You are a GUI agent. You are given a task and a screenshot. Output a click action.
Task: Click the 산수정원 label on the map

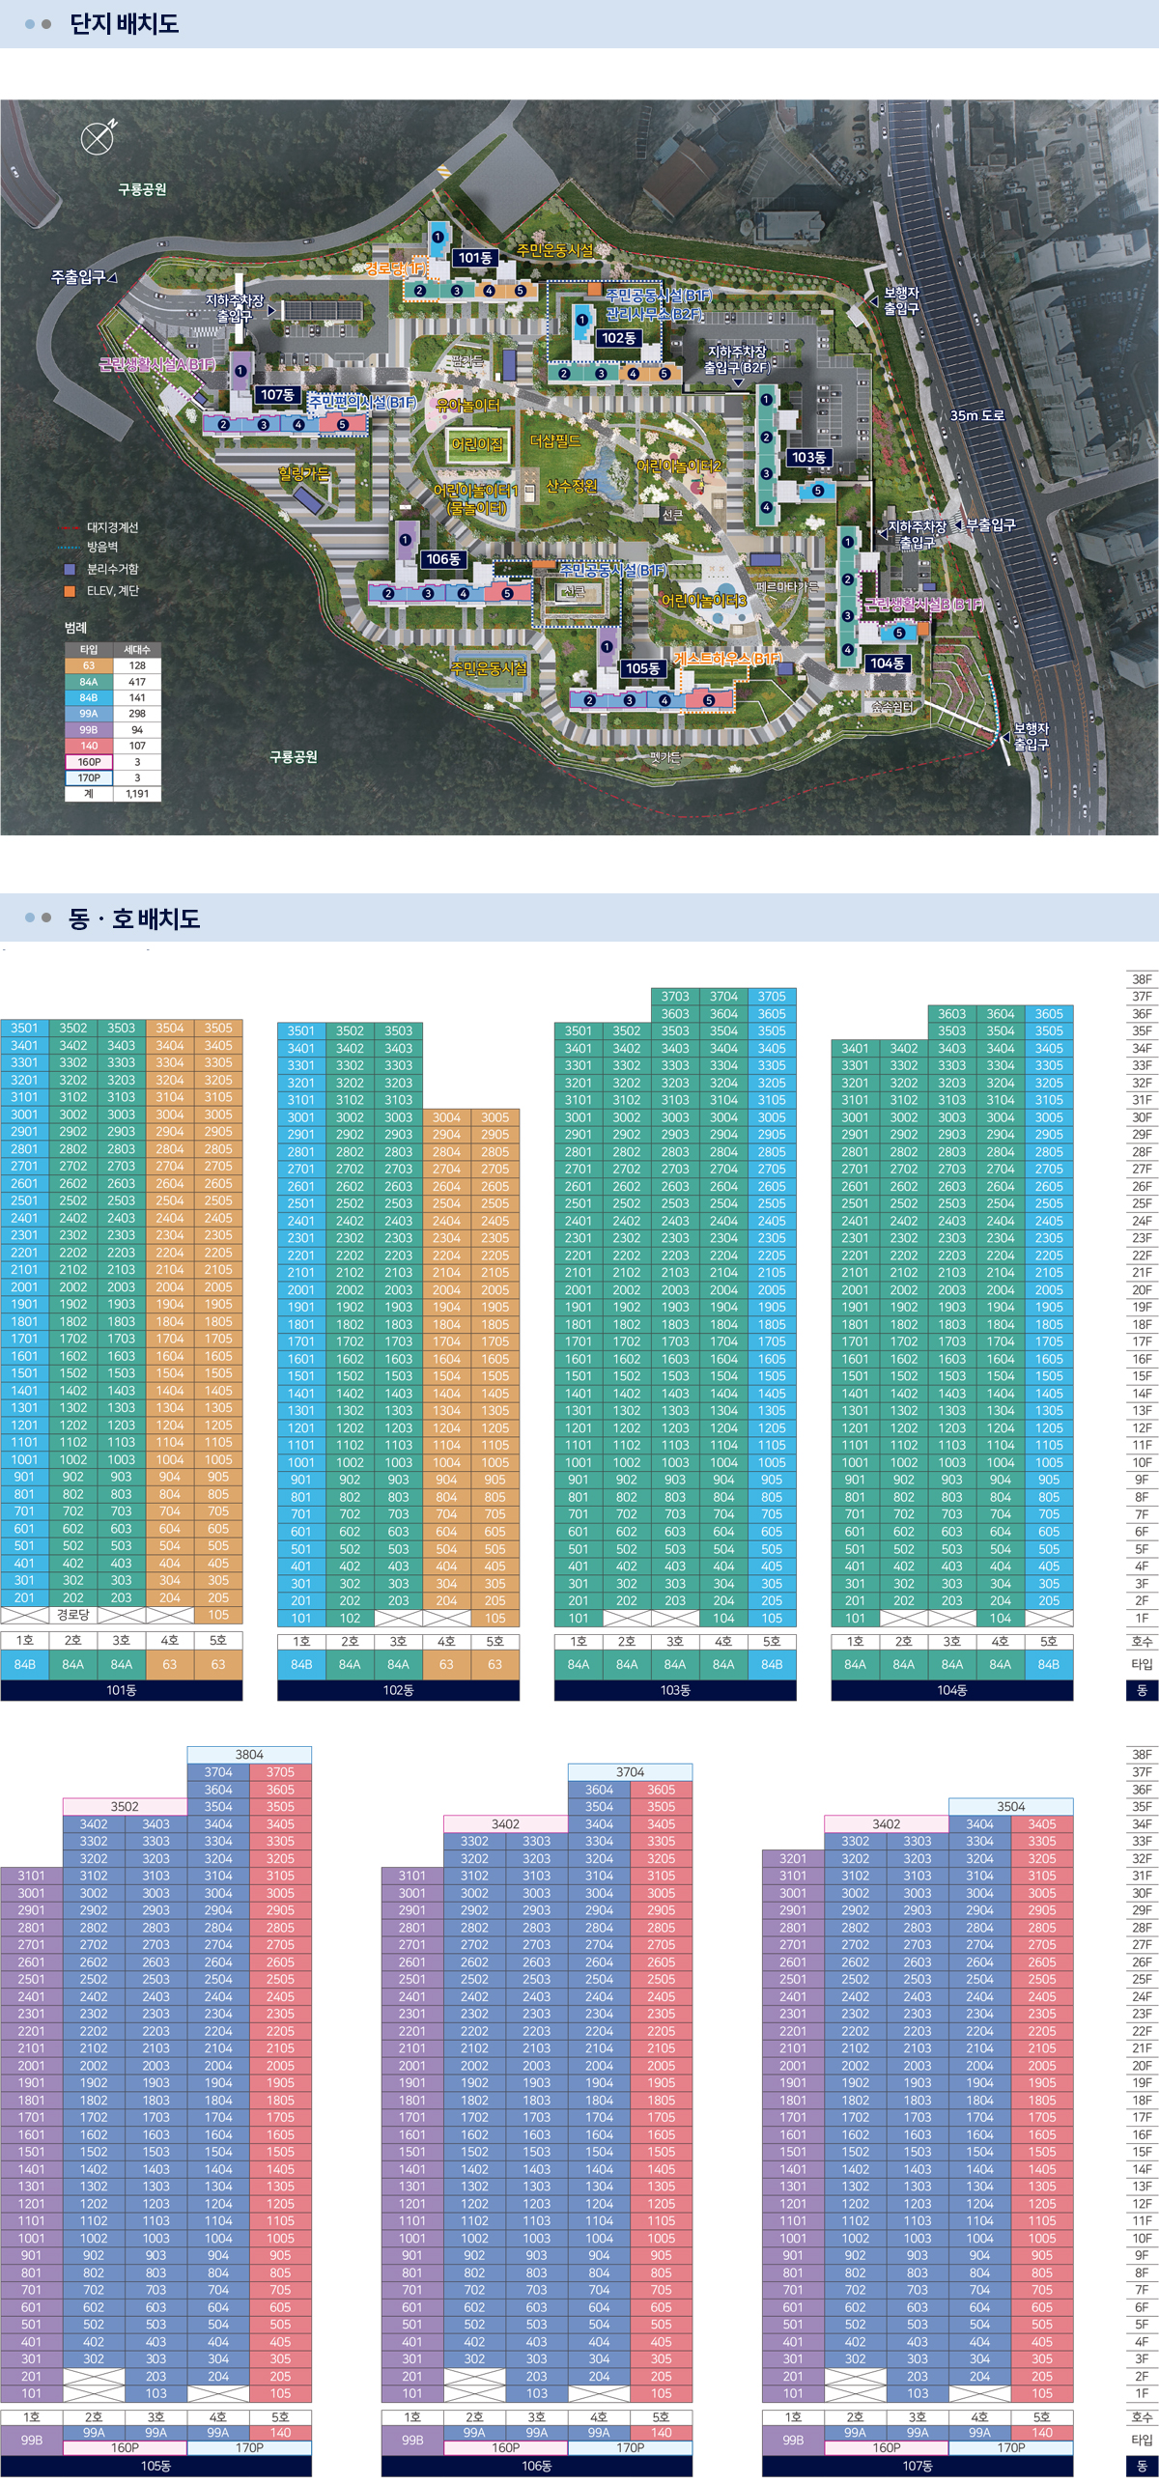pyautogui.click(x=572, y=486)
